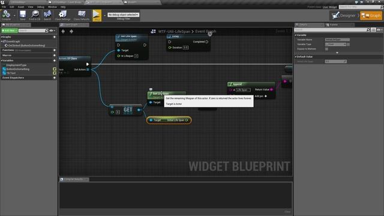Image resolution: width=384 pixels, height=216 pixels.
Task: Click the chat bubble icon in title bar
Action: coord(356,2)
